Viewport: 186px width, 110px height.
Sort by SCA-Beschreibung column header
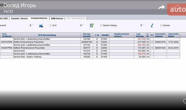47,35
